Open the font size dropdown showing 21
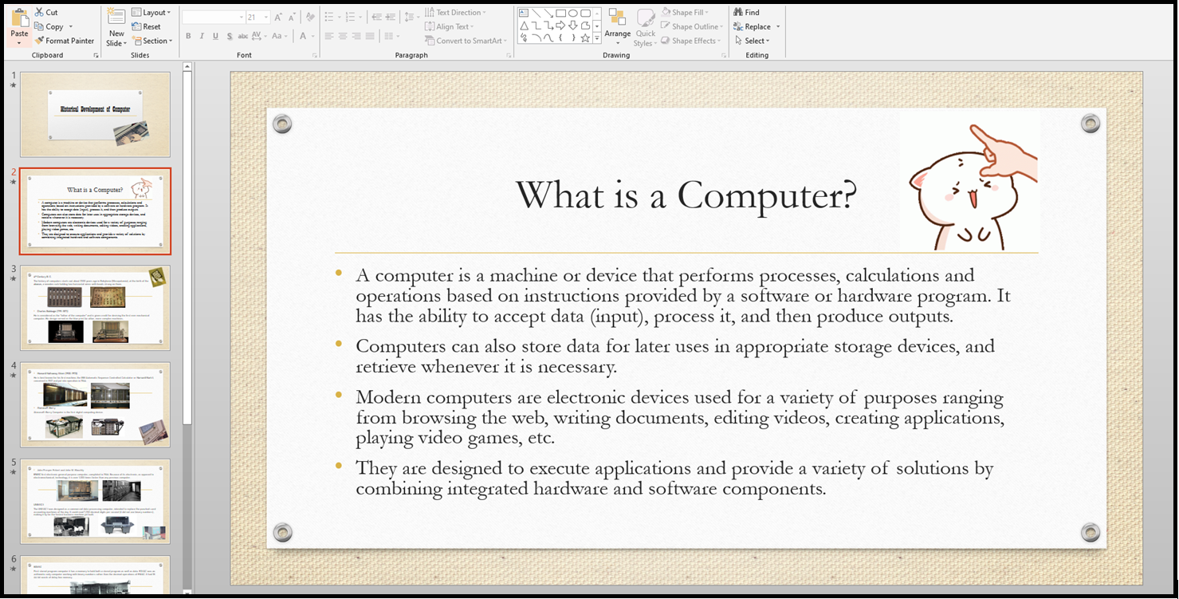The height and width of the screenshot is (599, 1179). point(265,17)
